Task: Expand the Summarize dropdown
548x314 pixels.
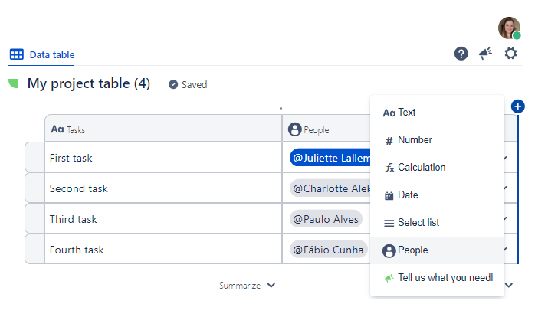Action: point(247,286)
